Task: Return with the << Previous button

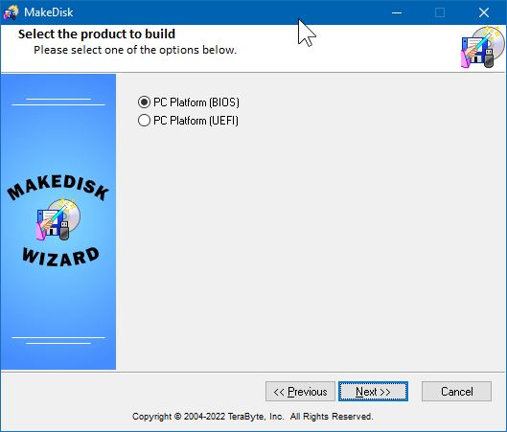Action: coord(300,392)
